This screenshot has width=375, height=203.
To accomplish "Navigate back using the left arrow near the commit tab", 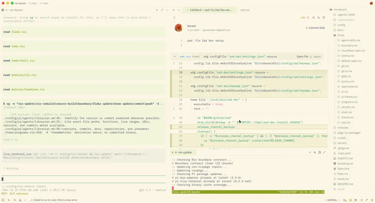I will pyautogui.click(x=174, y=10).
